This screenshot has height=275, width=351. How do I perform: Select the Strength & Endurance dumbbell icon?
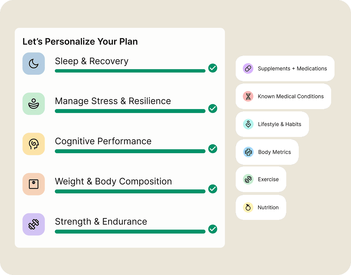(x=34, y=224)
